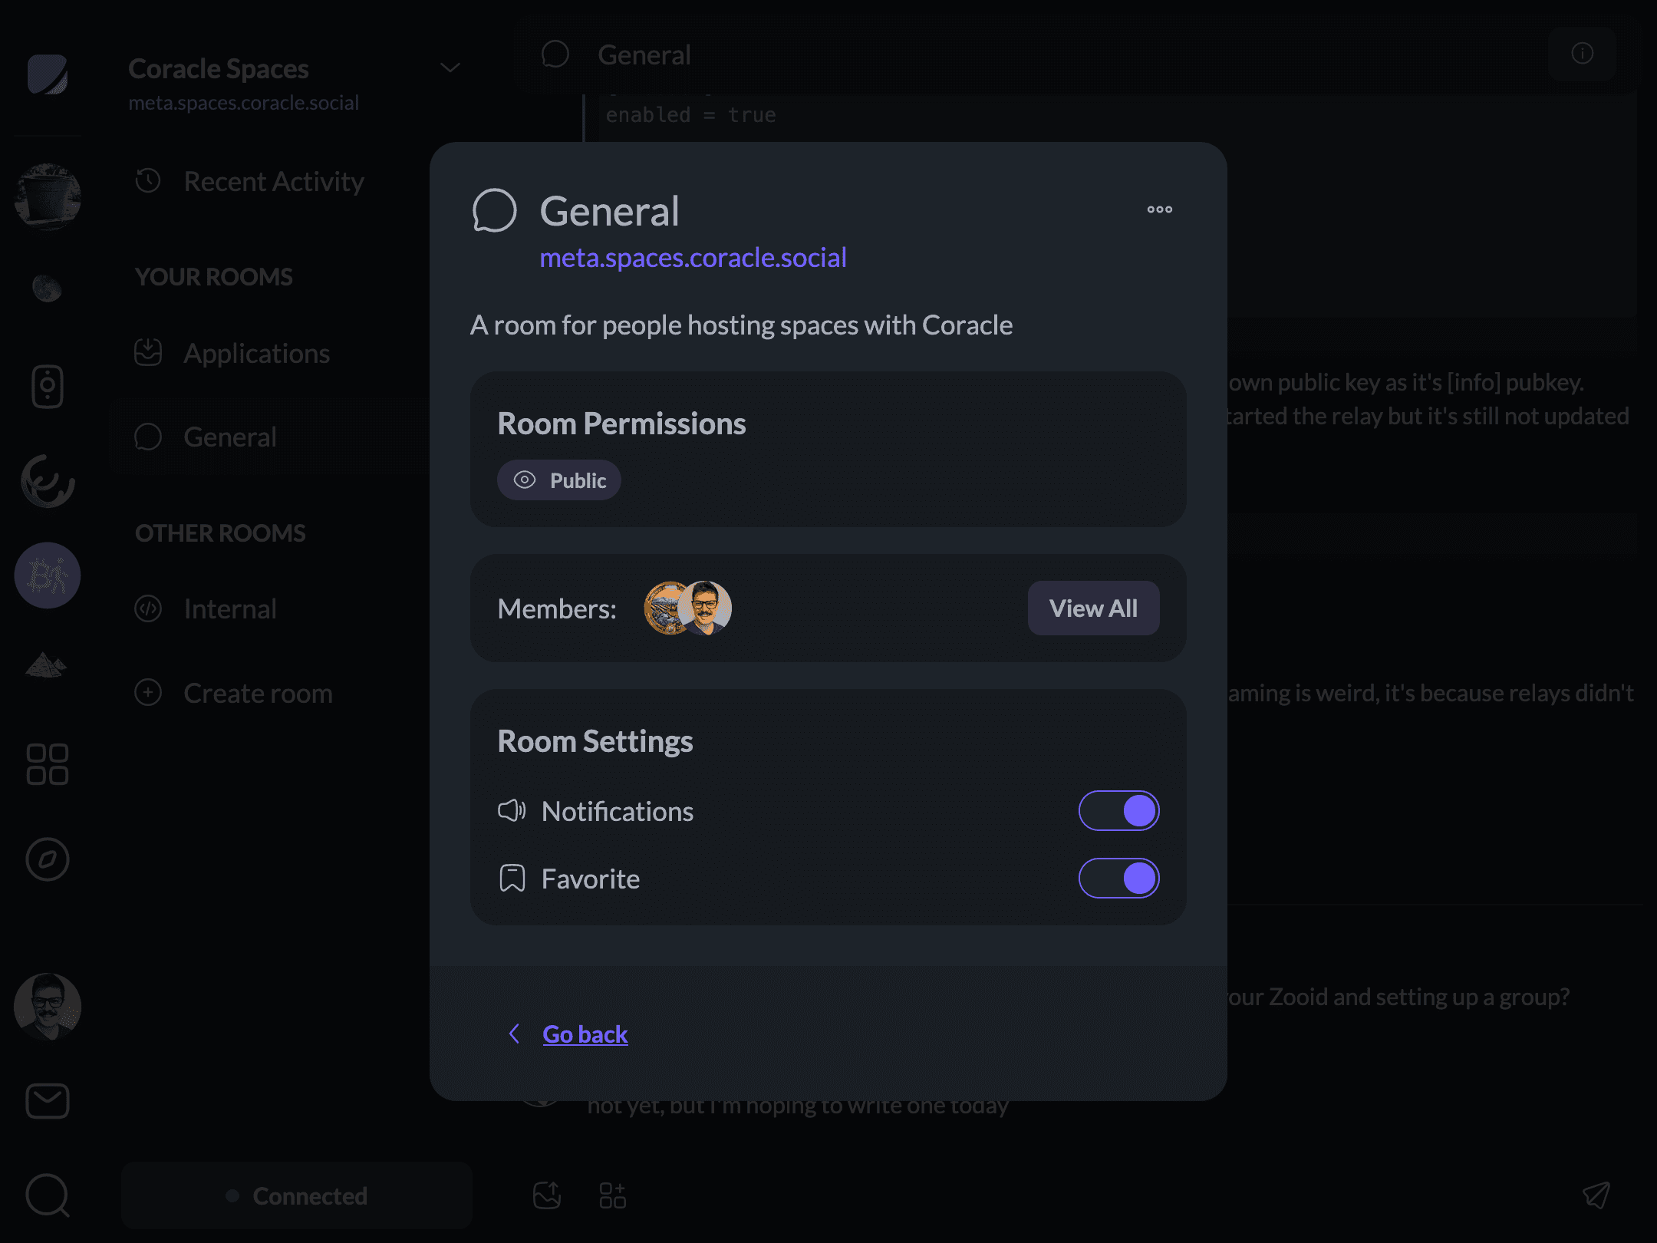
Task: Open the three-dot room options menu
Action: point(1159,209)
